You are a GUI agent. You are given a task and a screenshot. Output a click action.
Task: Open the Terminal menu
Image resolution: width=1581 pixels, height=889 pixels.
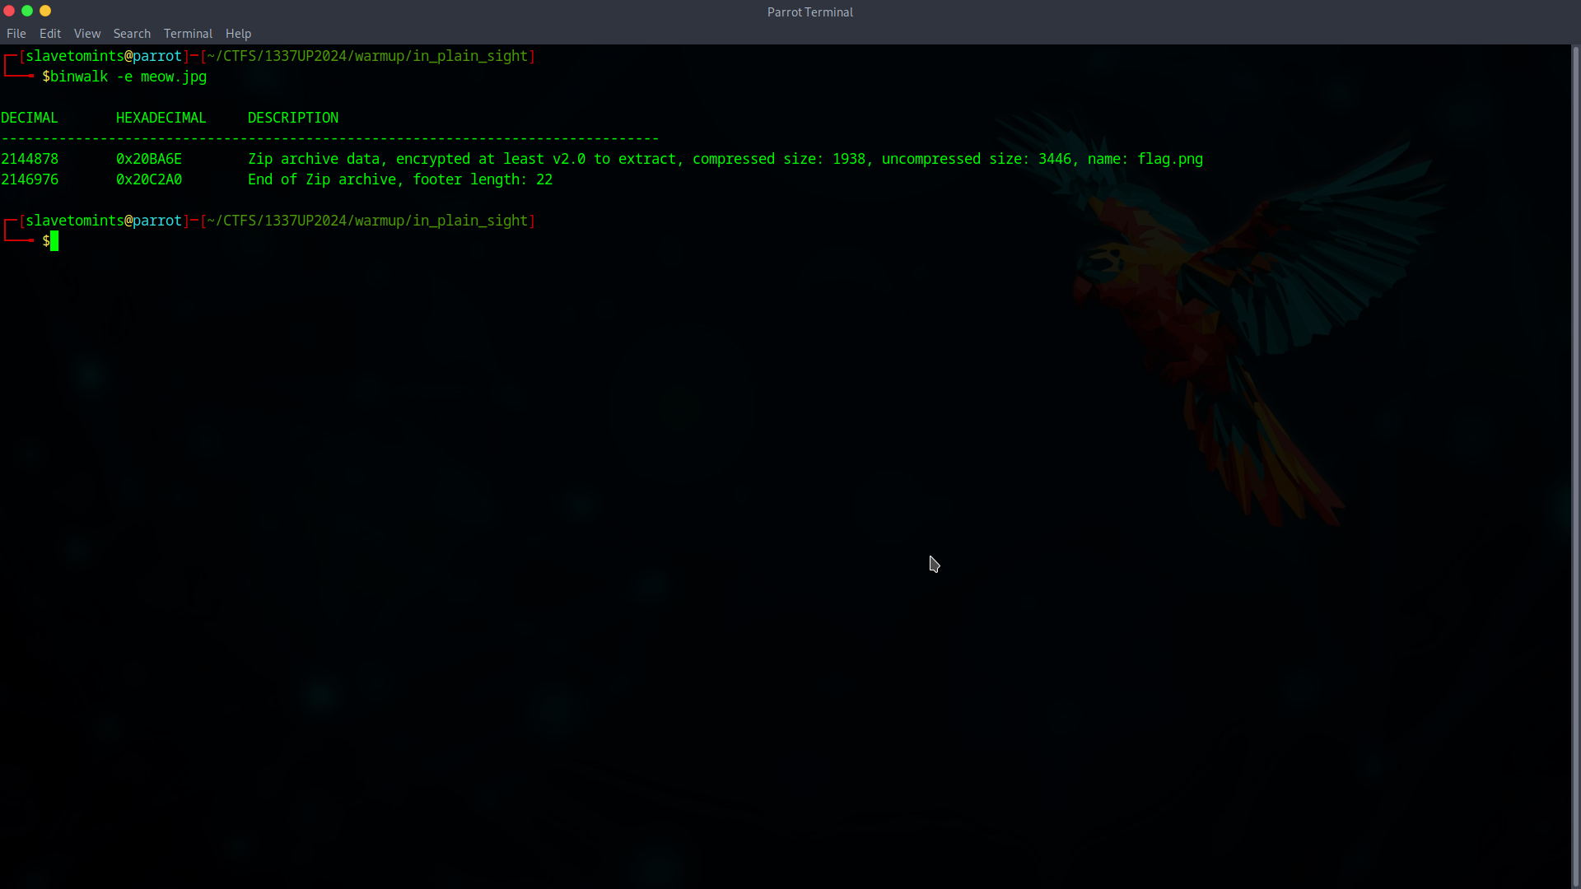188,34
